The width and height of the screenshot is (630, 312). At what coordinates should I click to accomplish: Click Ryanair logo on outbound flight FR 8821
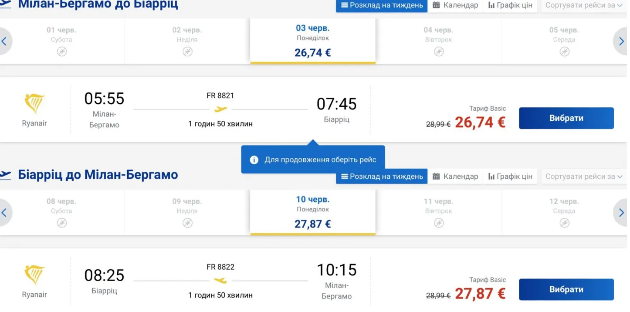click(x=34, y=104)
